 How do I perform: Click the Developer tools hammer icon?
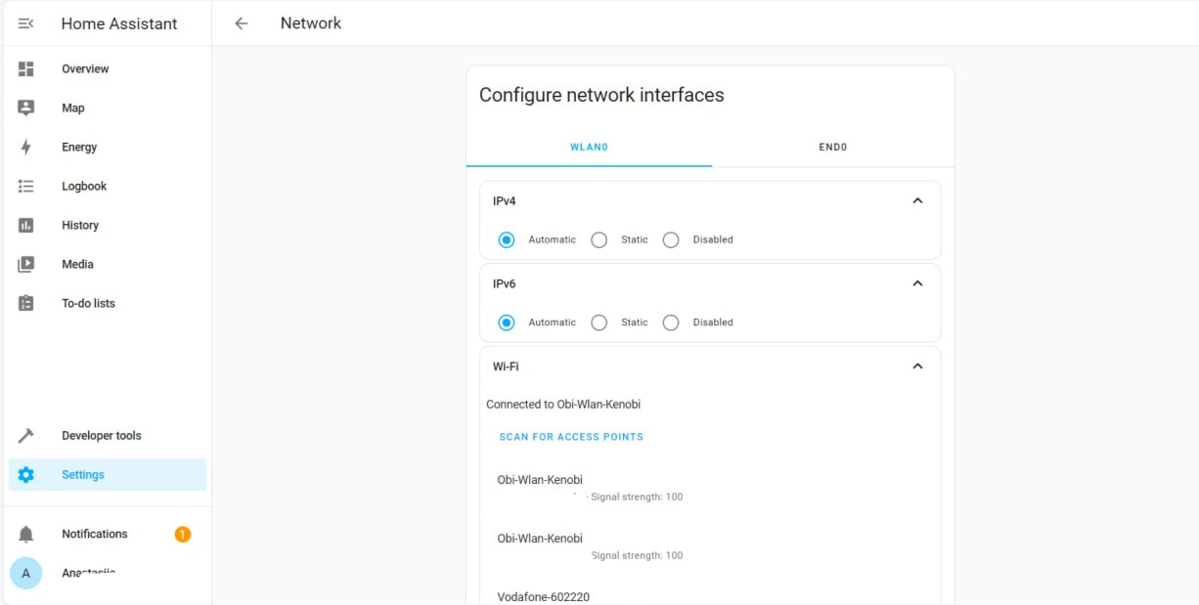point(26,436)
